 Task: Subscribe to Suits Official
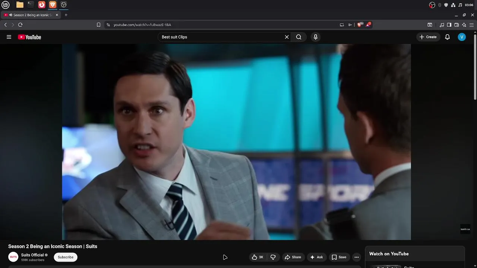(66, 257)
